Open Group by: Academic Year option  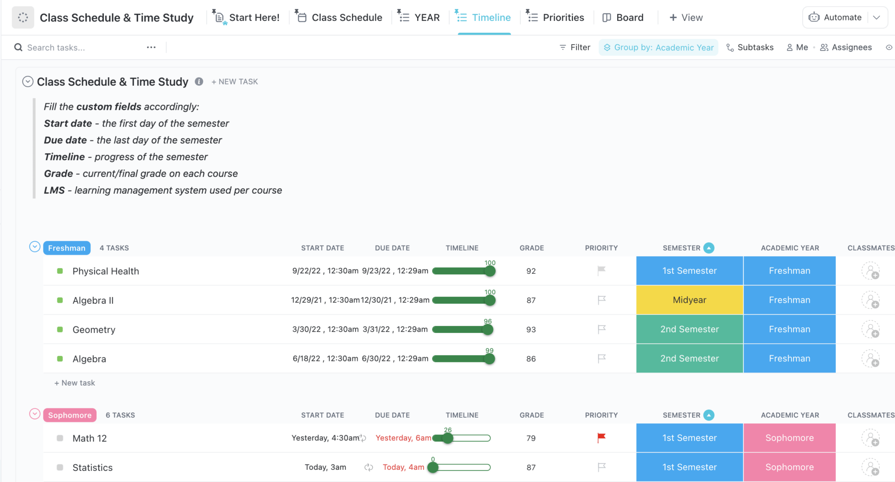(x=658, y=48)
